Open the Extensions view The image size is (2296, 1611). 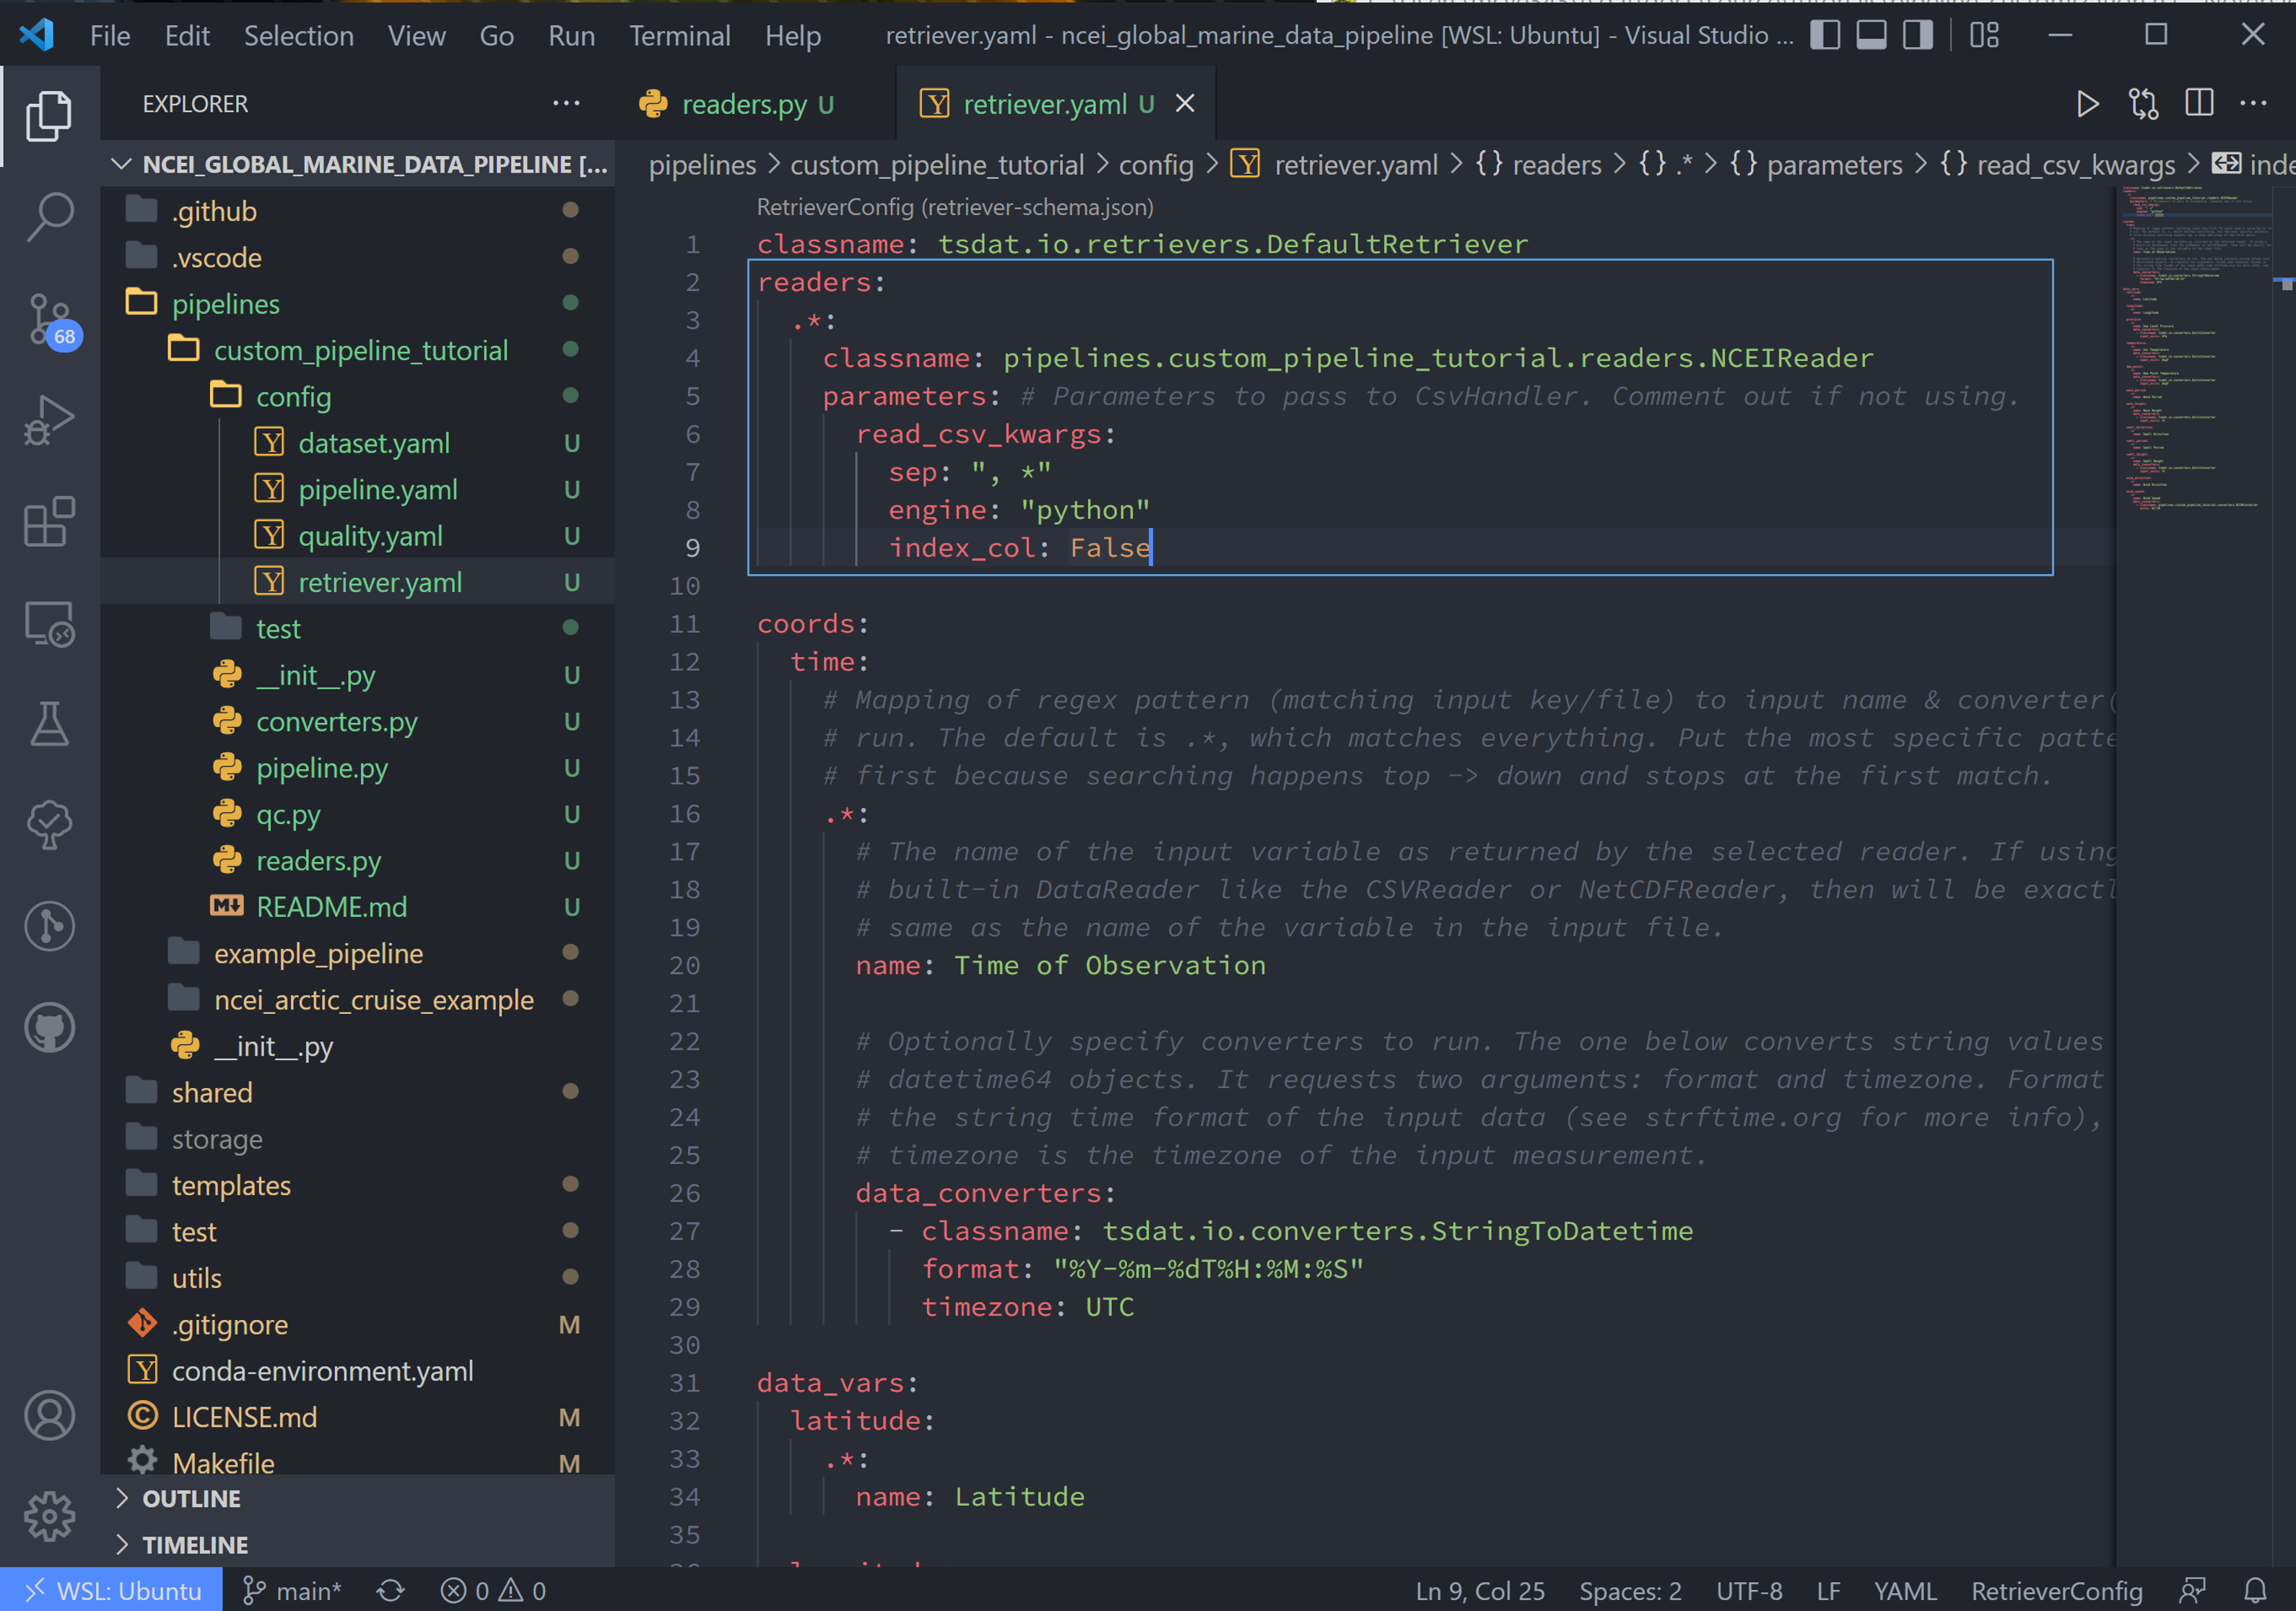(49, 522)
